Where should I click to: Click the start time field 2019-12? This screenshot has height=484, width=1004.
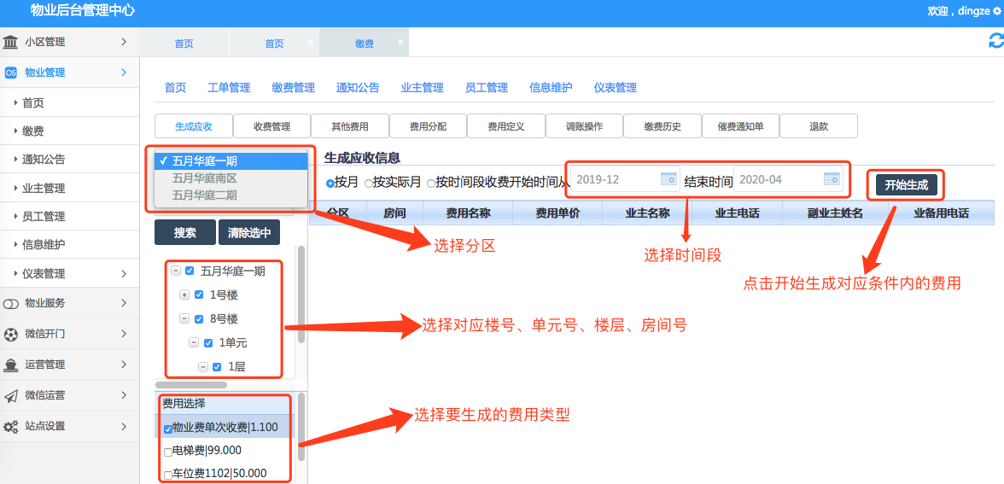pos(625,179)
